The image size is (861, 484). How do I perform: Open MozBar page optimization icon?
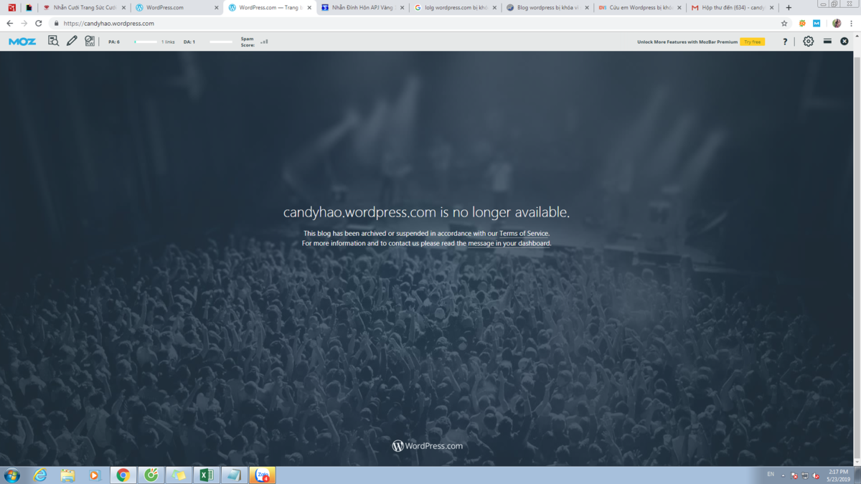(x=90, y=42)
